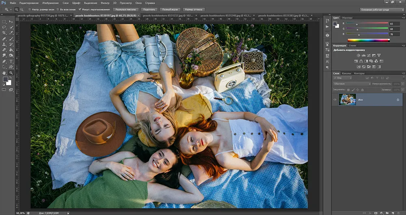Open the Фильтр menu
This screenshot has width=406, height=215.
pyautogui.click(x=105, y=3)
